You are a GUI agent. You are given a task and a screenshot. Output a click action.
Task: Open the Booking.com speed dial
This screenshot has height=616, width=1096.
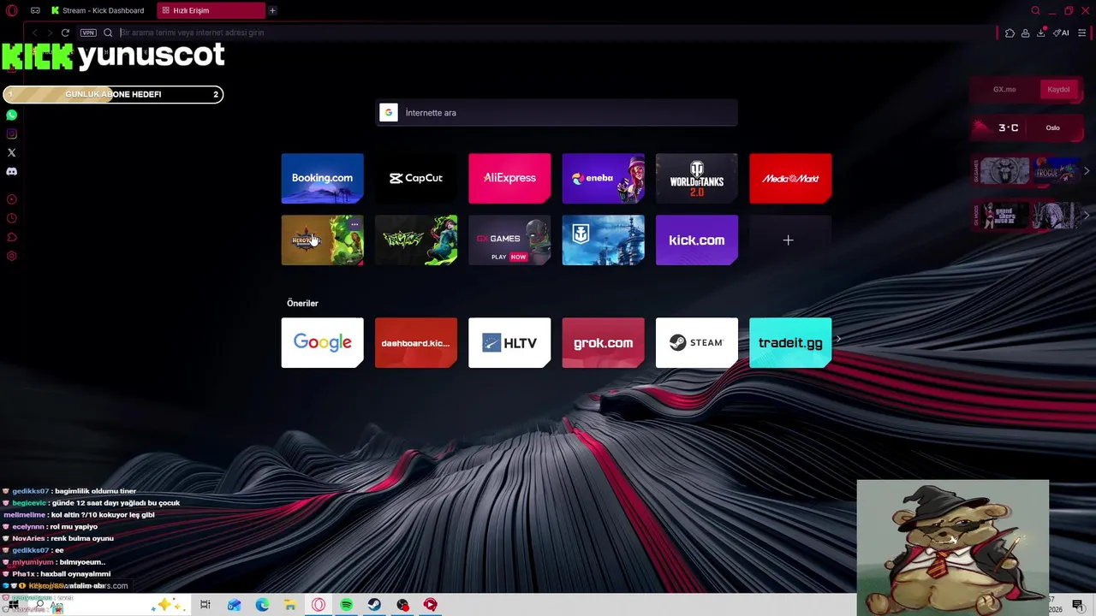point(322,178)
